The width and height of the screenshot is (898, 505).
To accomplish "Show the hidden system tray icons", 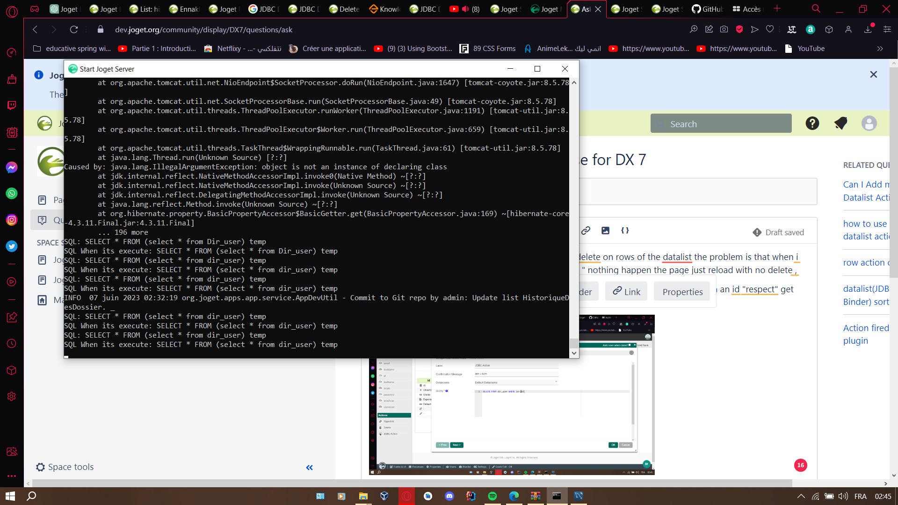I will (801, 496).
